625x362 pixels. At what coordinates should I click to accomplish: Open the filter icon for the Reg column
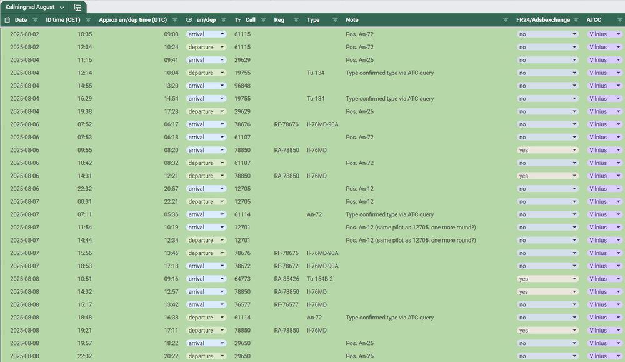click(x=296, y=20)
